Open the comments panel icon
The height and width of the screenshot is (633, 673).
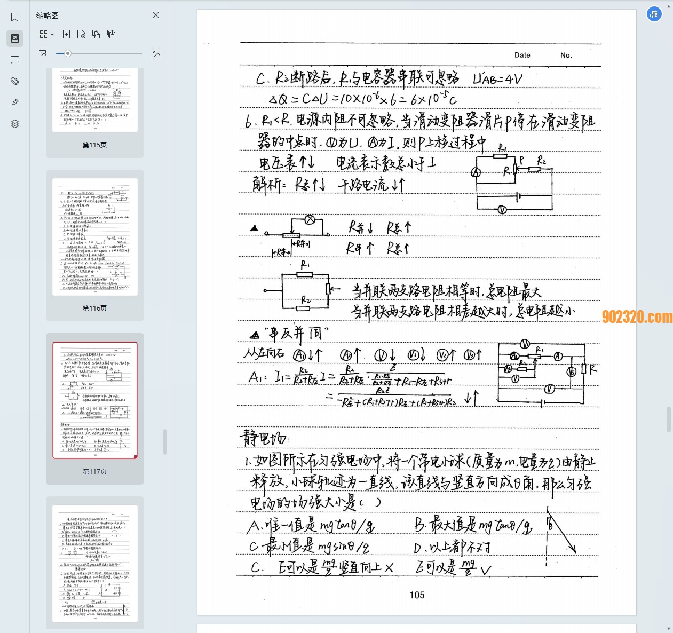(15, 60)
